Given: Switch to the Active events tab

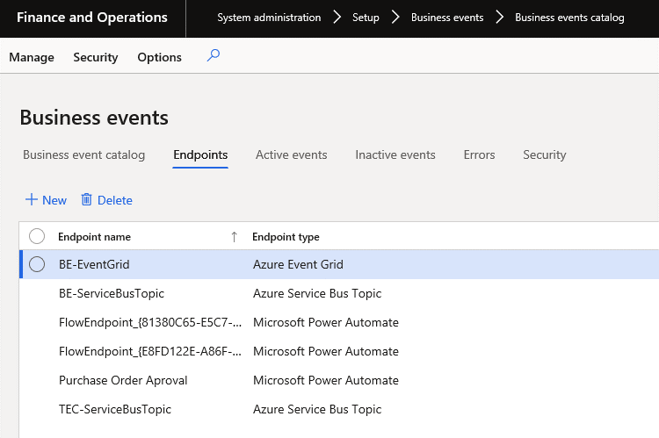Looking at the screenshot, I should click(x=291, y=154).
